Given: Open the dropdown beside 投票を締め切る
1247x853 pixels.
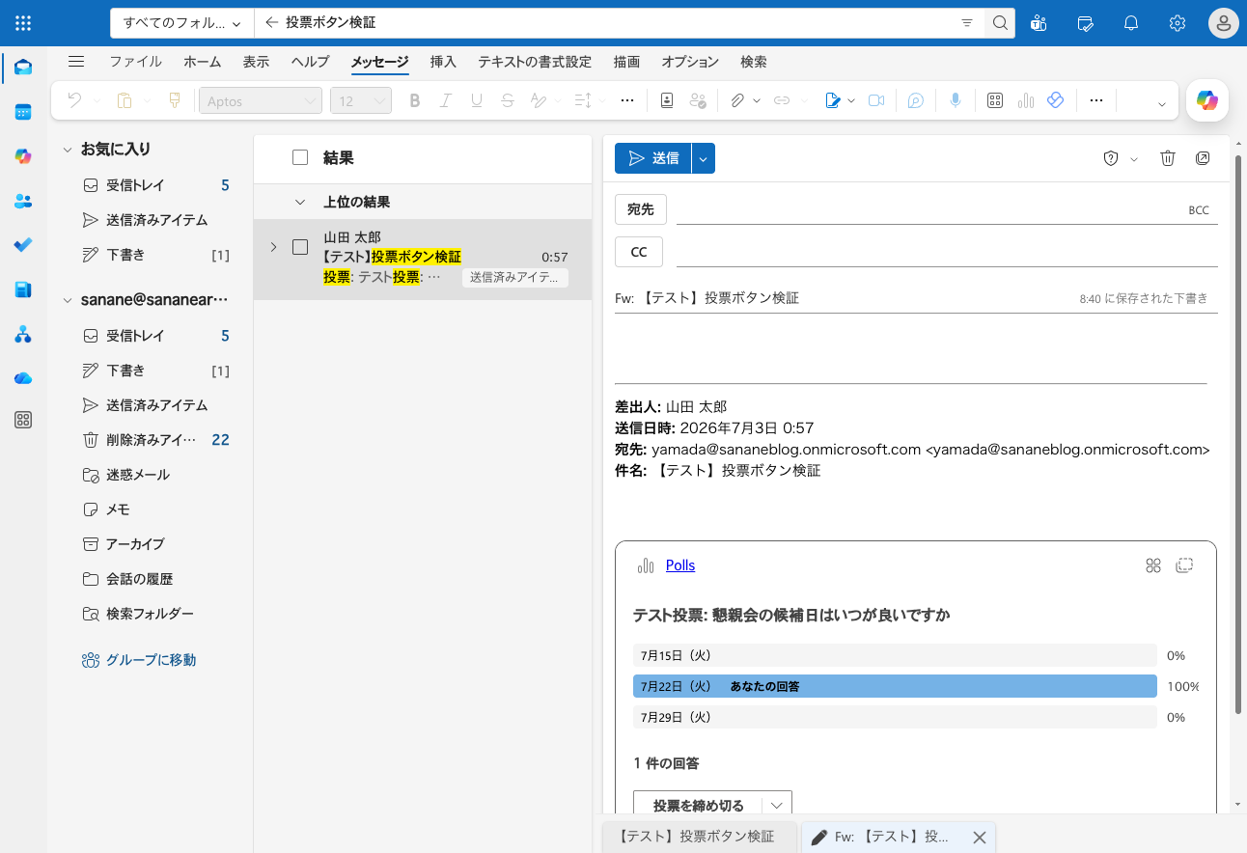Looking at the screenshot, I should 777,806.
